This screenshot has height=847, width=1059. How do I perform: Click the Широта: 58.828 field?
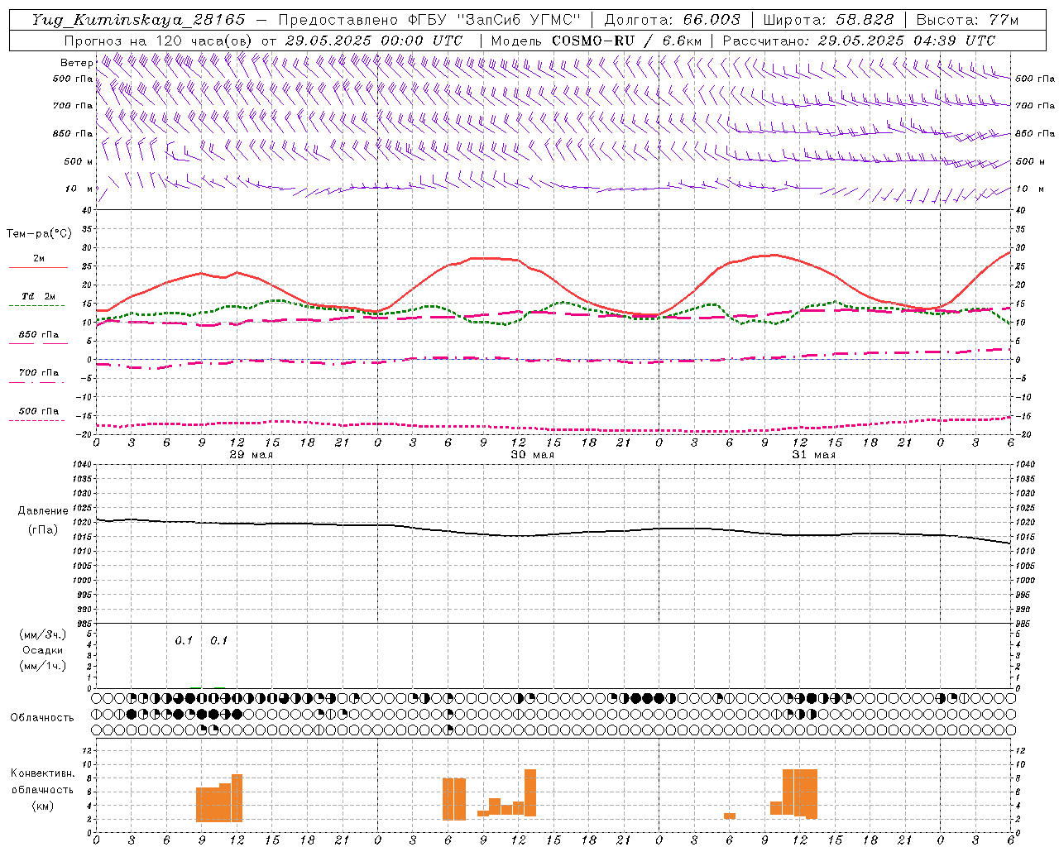(x=828, y=20)
